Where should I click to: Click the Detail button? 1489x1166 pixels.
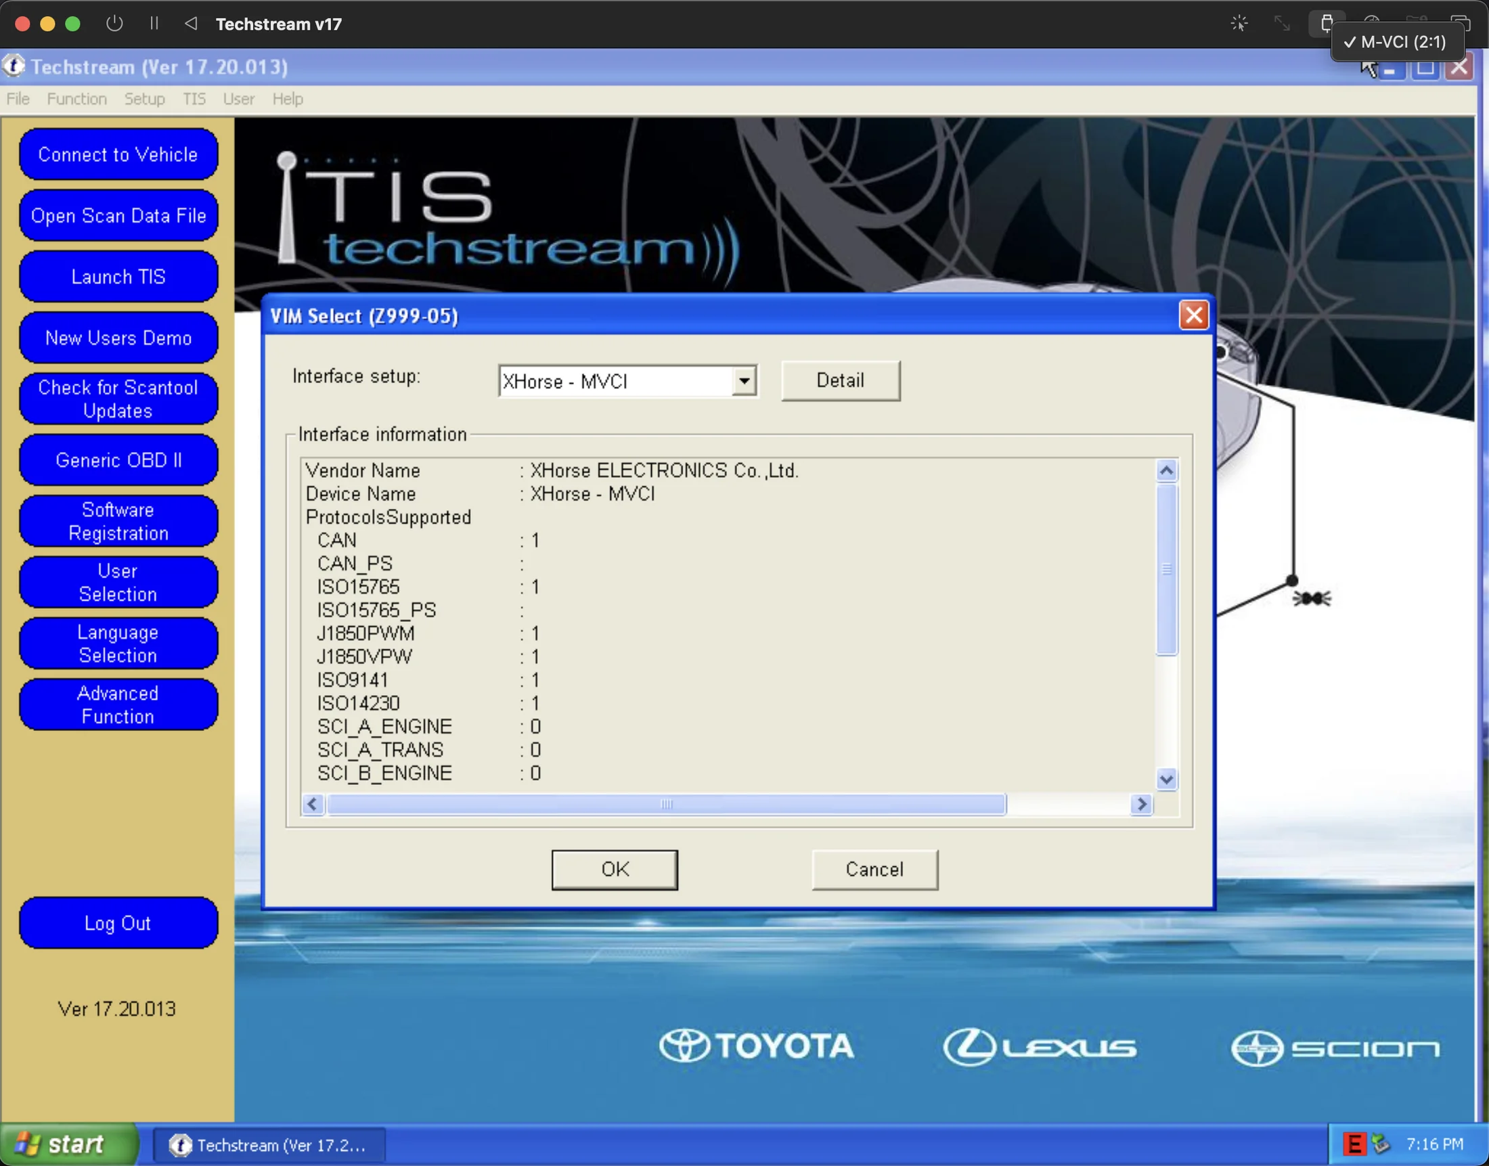(x=840, y=380)
